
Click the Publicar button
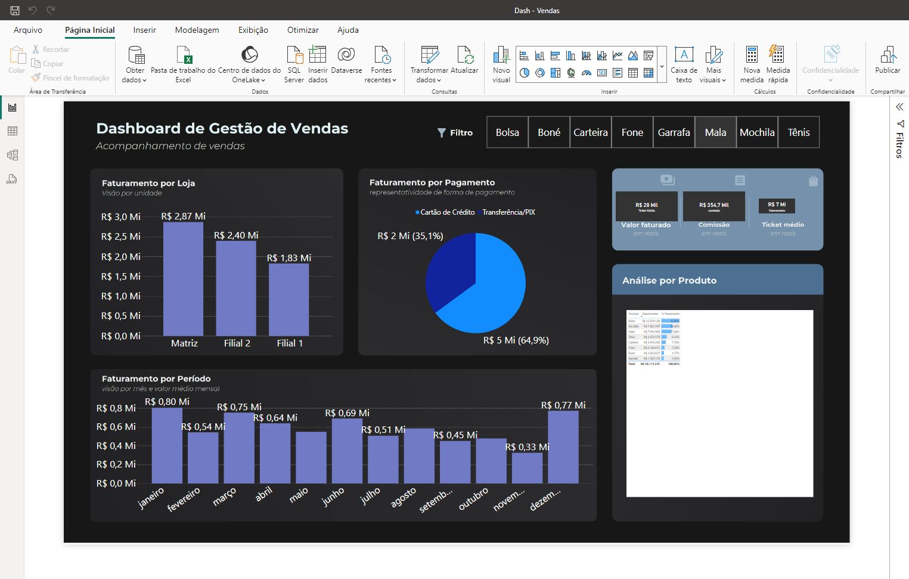888,60
